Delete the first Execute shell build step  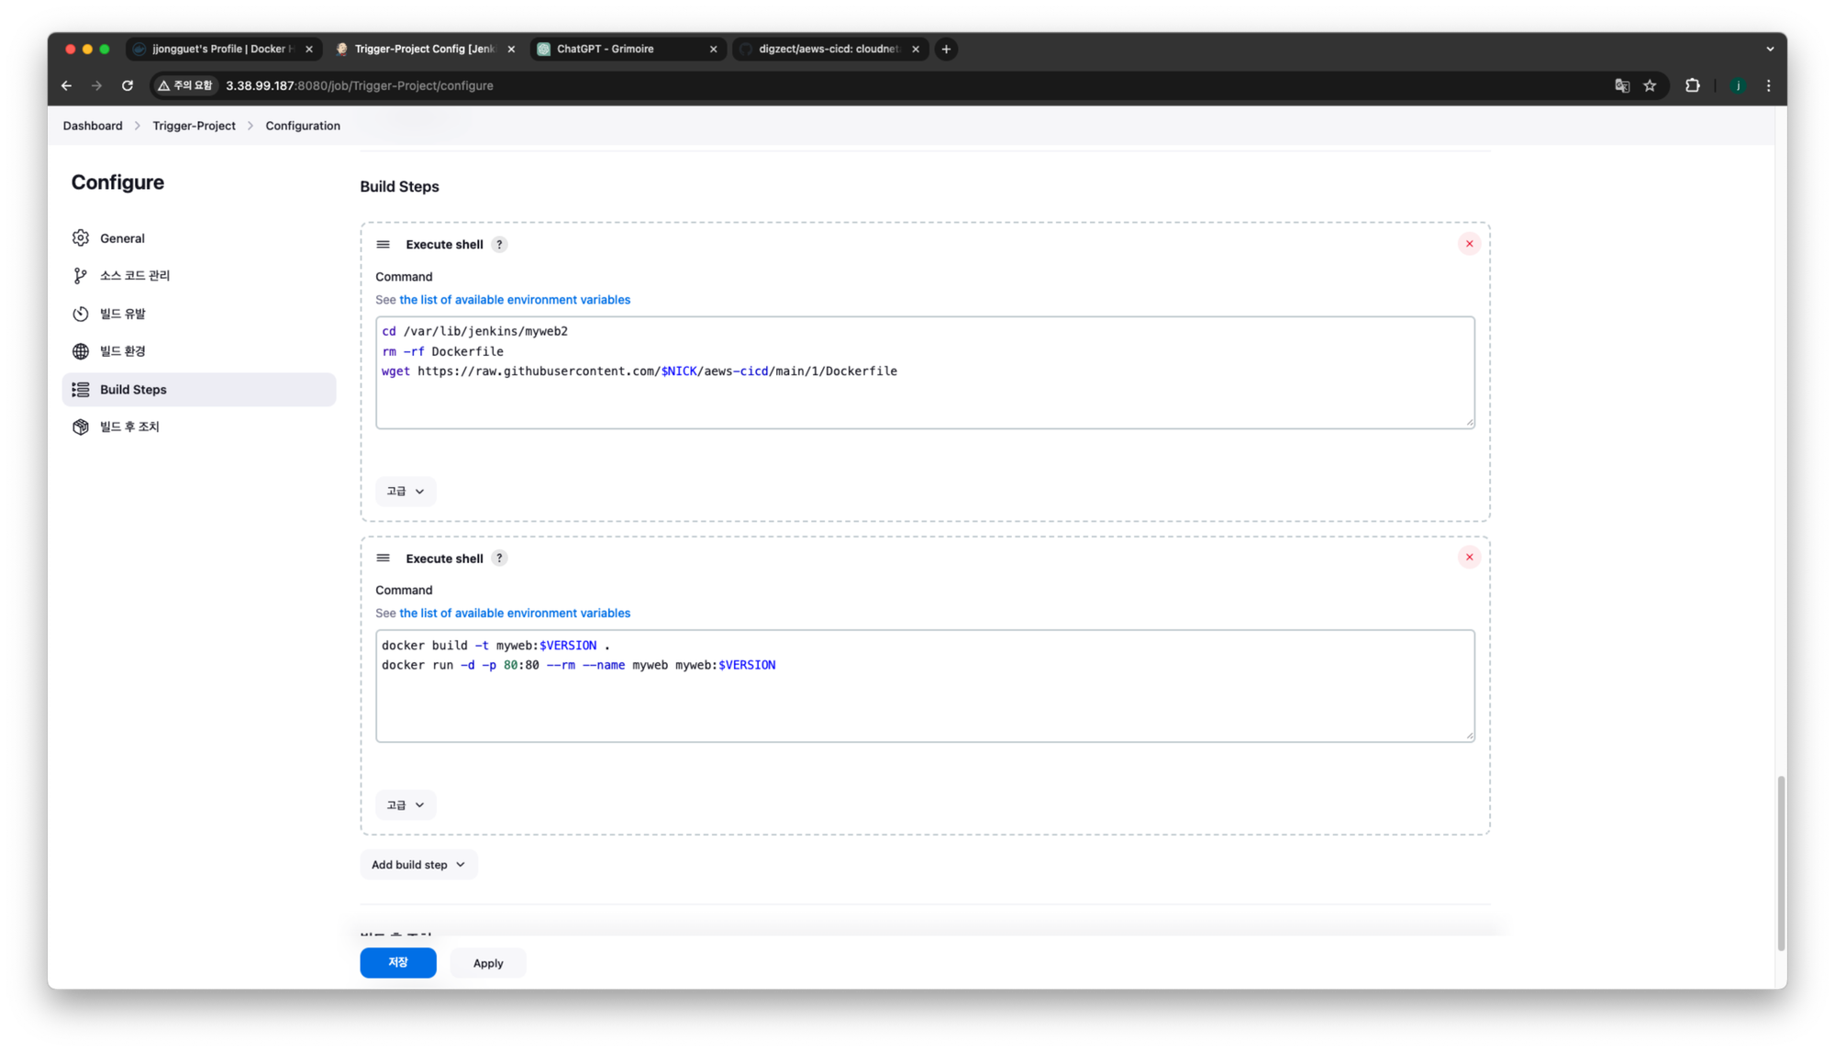click(x=1469, y=243)
